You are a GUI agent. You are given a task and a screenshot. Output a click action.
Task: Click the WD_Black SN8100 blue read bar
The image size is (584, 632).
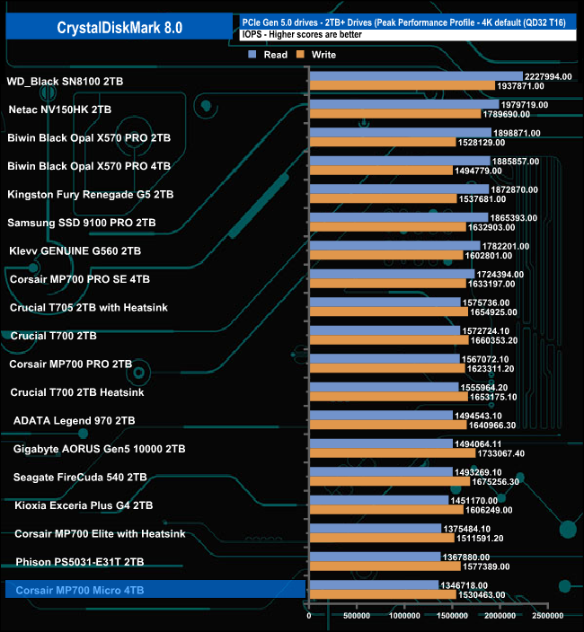(416, 76)
